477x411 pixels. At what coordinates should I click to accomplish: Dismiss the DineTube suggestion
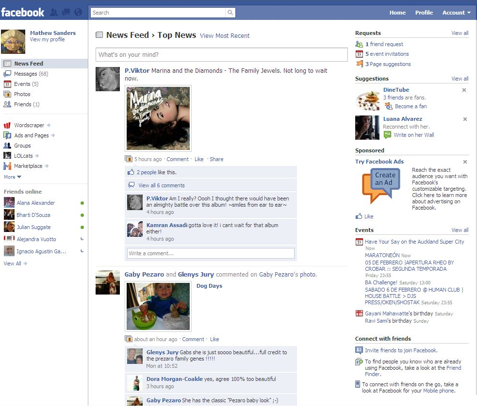464,90
